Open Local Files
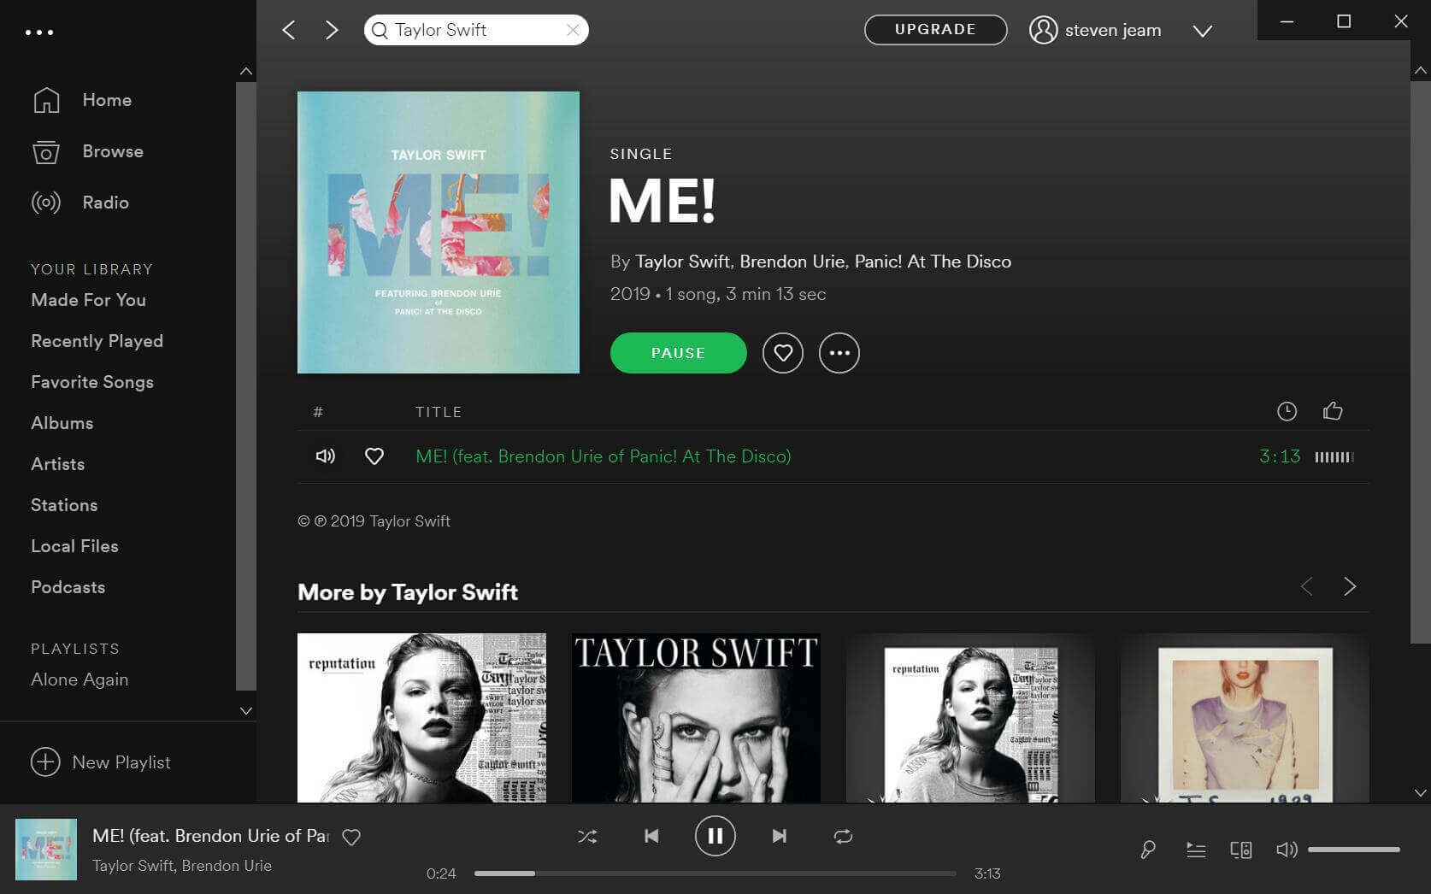 coord(74,546)
